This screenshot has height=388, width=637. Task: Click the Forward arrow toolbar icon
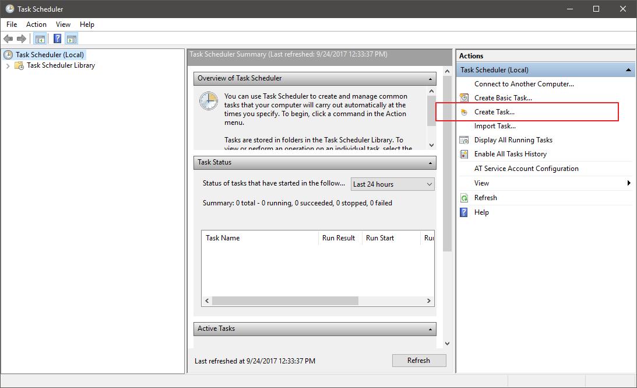coord(22,39)
